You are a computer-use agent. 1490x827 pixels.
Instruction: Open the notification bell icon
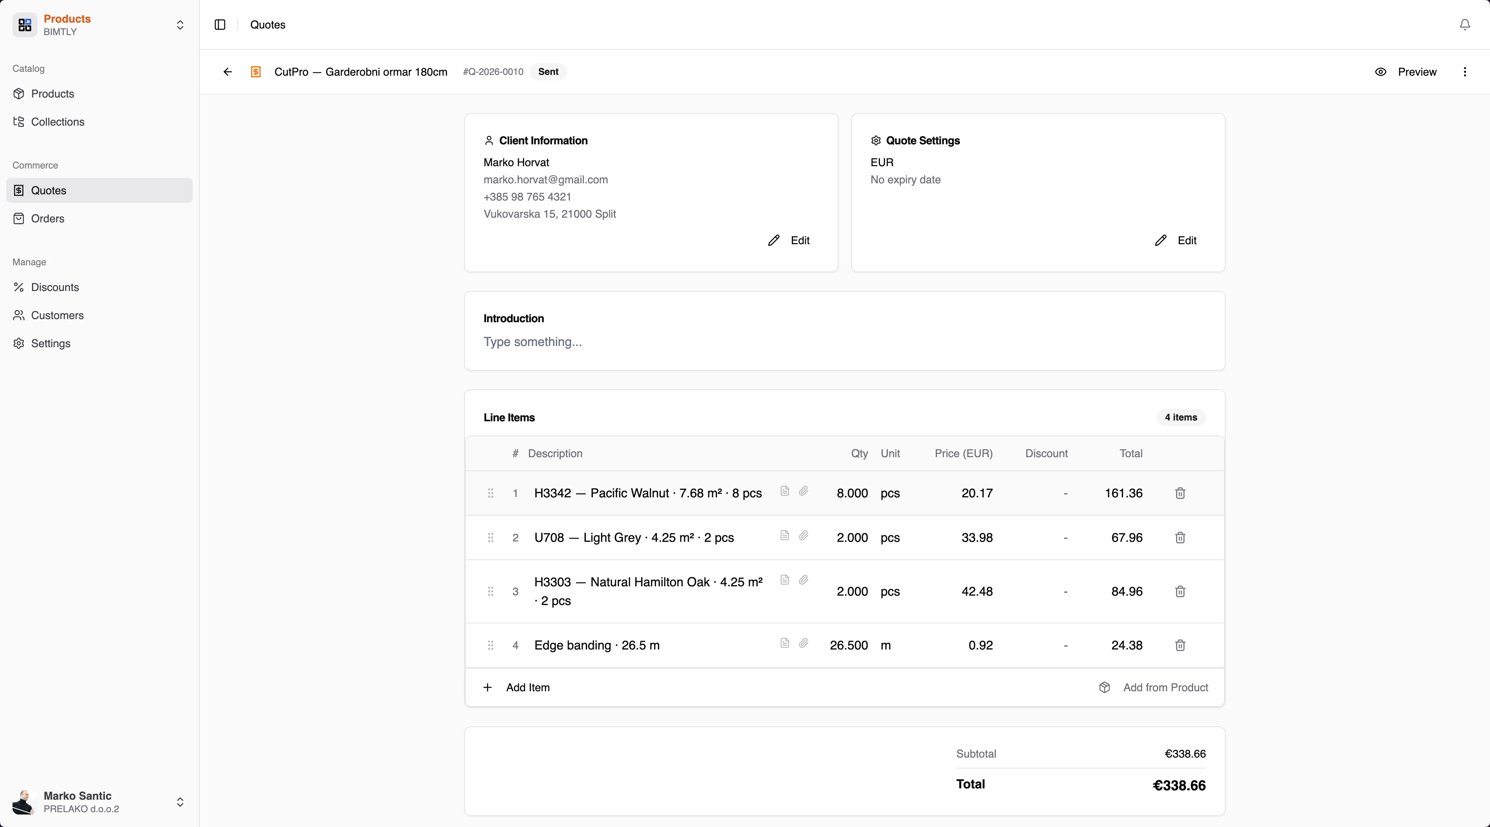(1465, 25)
